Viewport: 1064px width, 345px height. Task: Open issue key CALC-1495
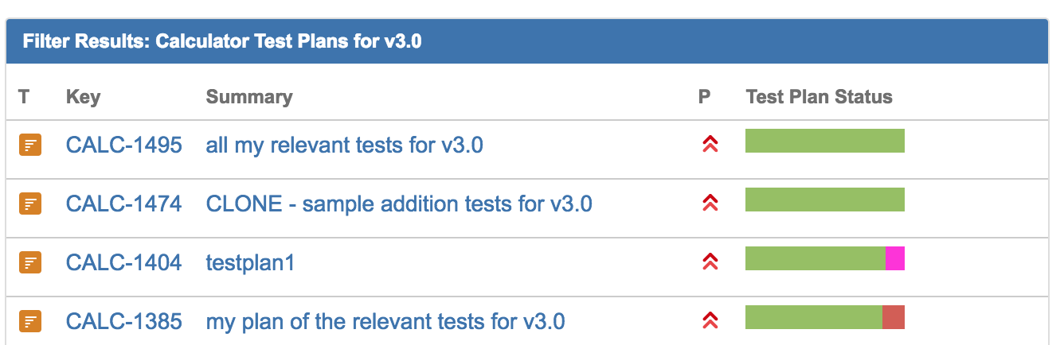[123, 145]
